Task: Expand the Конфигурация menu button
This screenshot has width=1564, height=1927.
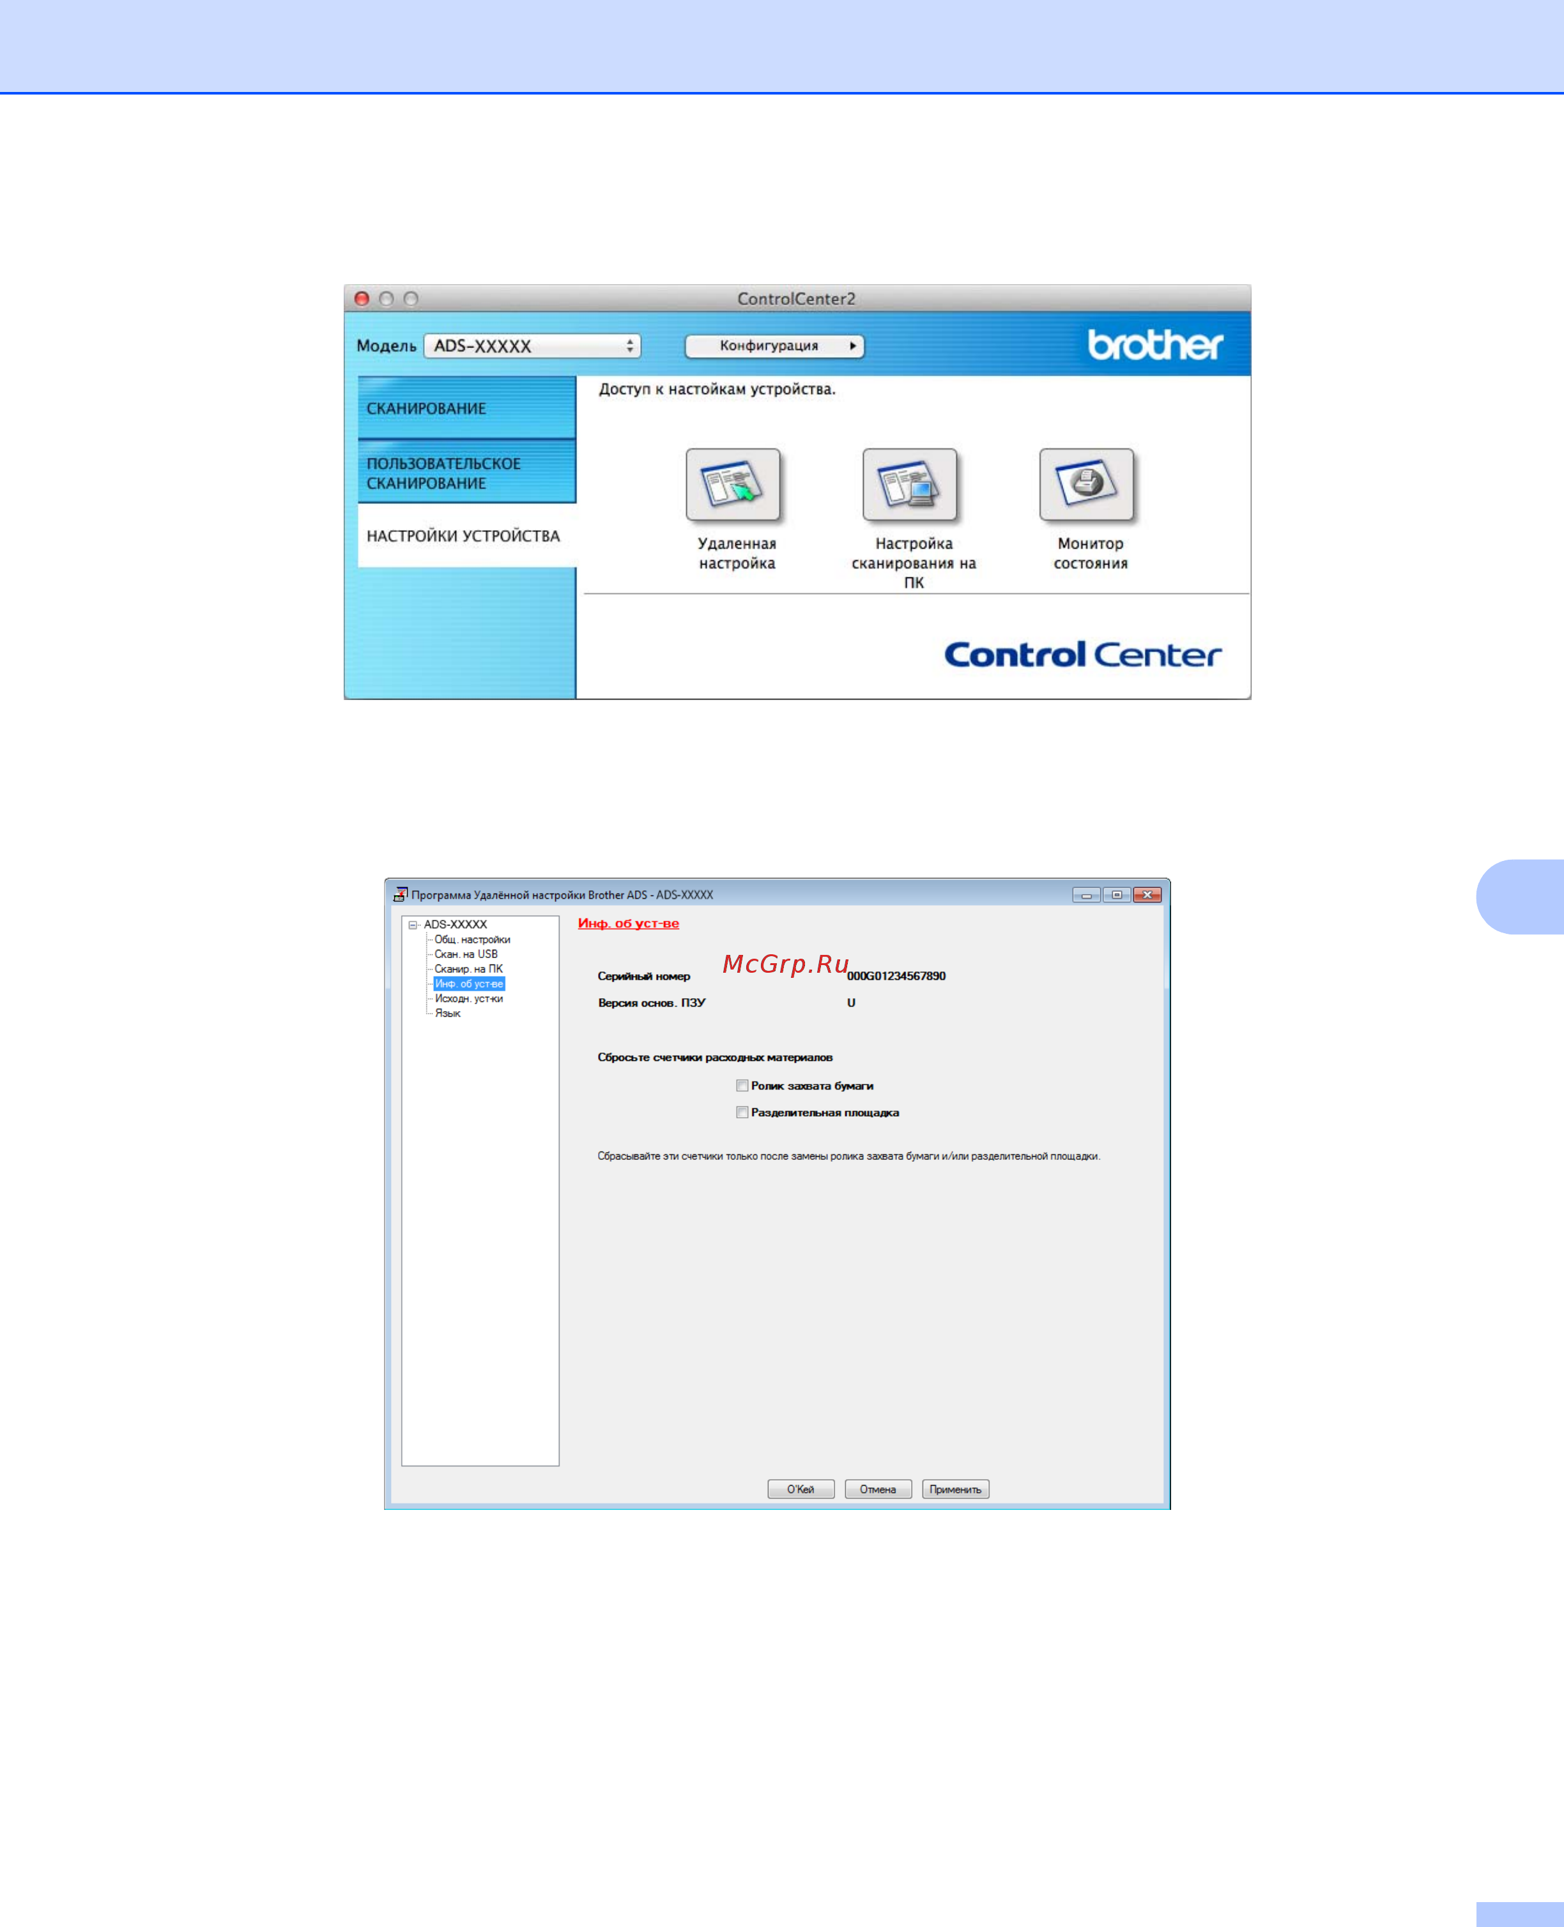Action: tap(774, 346)
